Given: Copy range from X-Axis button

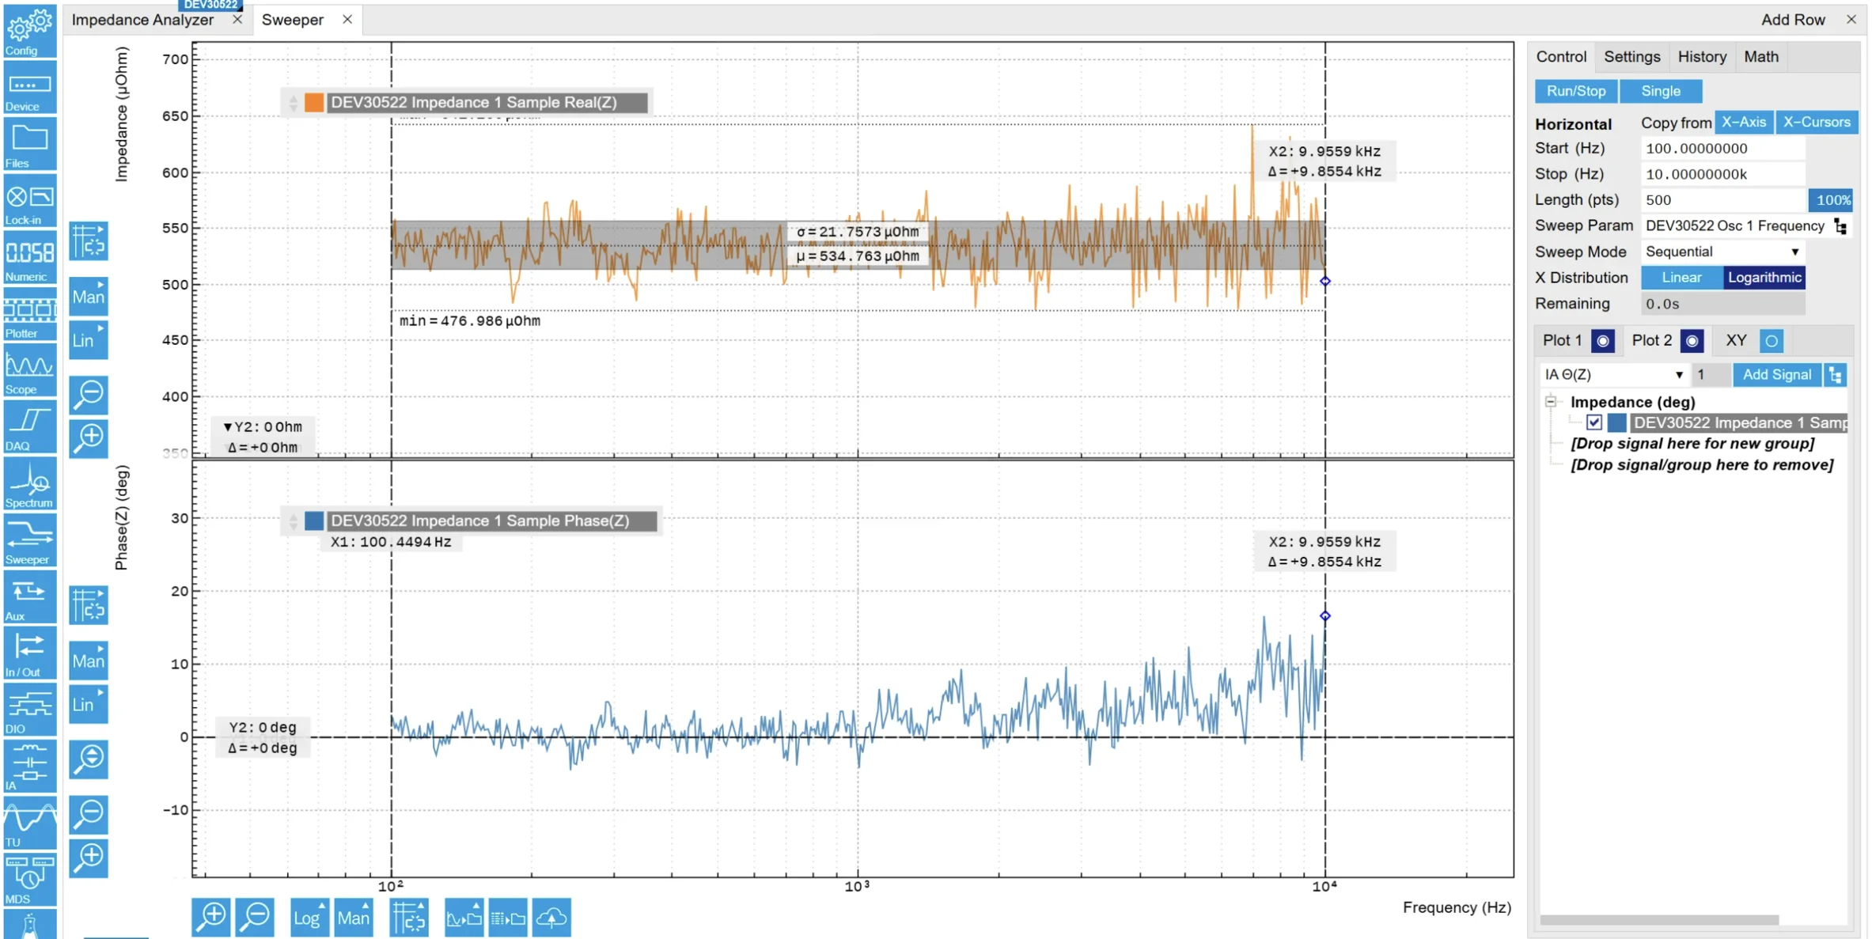Looking at the screenshot, I should 1744,123.
